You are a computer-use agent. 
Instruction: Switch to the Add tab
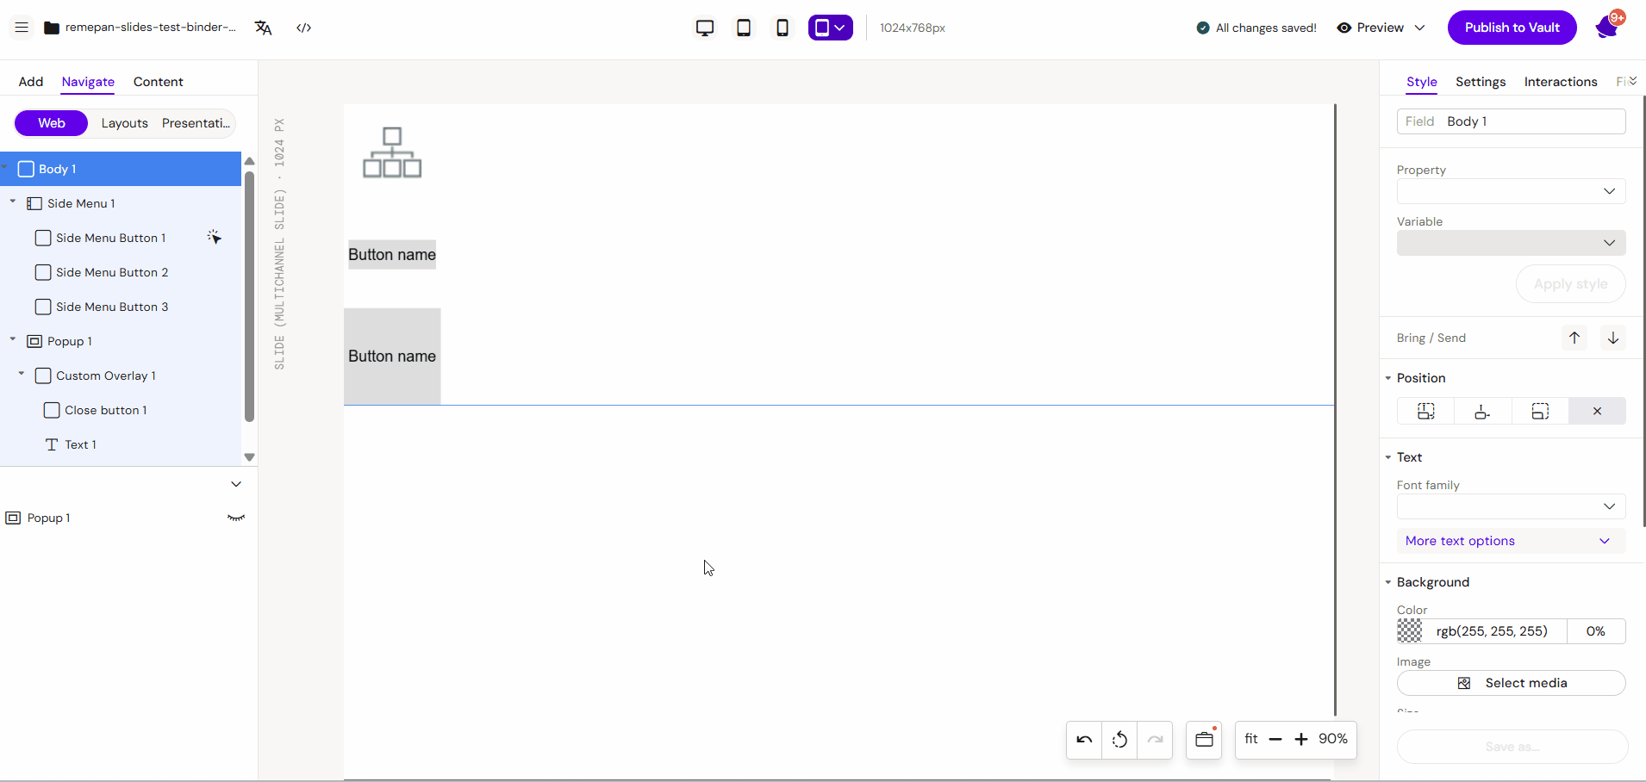(31, 82)
